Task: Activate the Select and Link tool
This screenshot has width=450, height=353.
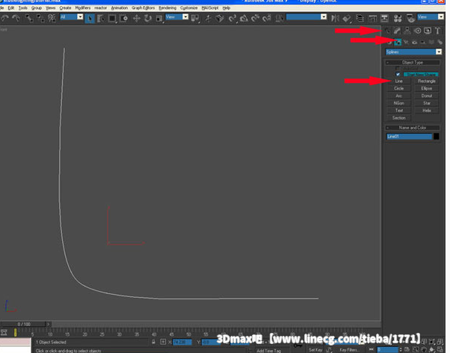Action: (28, 19)
